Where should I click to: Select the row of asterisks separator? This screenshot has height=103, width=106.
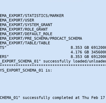click(53, 65)
